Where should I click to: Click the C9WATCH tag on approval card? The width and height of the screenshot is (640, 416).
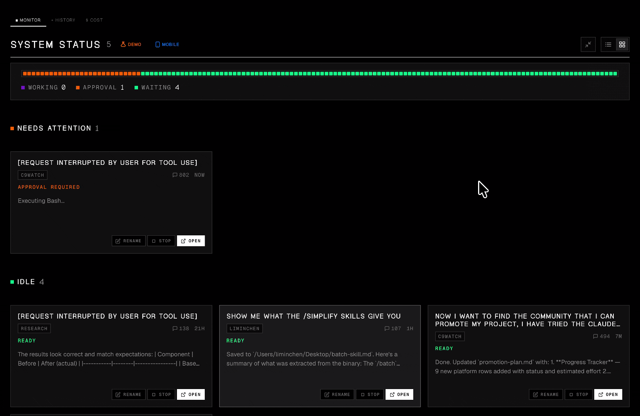point(32,175)
